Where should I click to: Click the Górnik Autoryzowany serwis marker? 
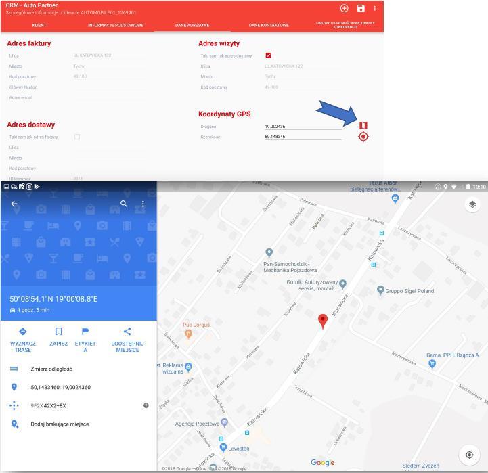tap(342, 284)
